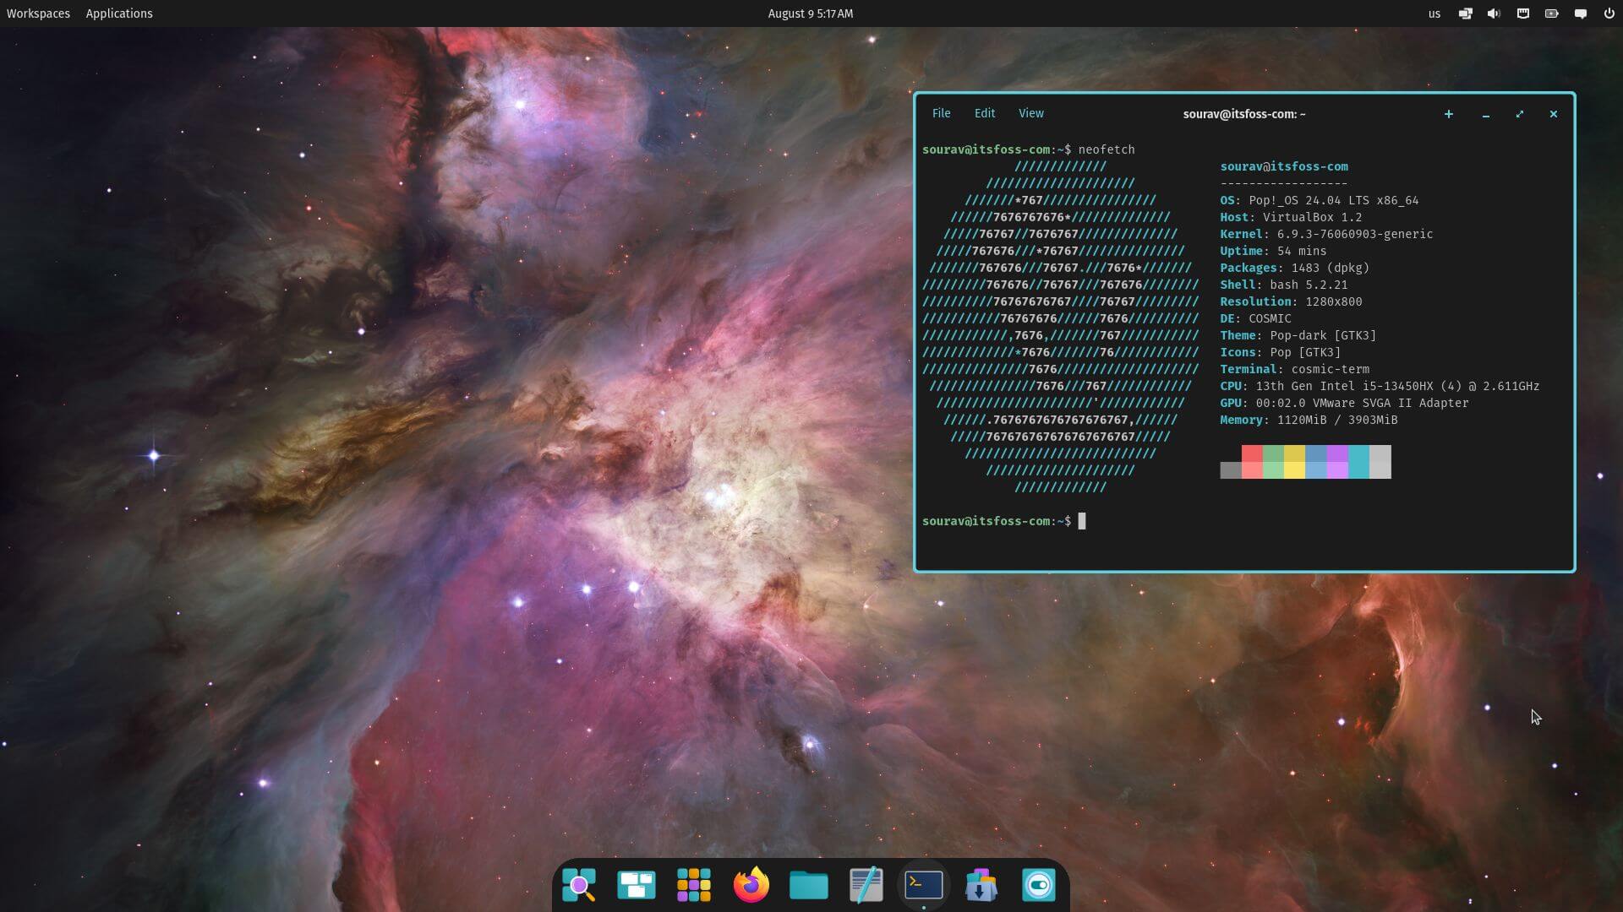Open the COSMIC text editor from the dock
This screenshot has height=912, width=1623.
click(866, 885)
